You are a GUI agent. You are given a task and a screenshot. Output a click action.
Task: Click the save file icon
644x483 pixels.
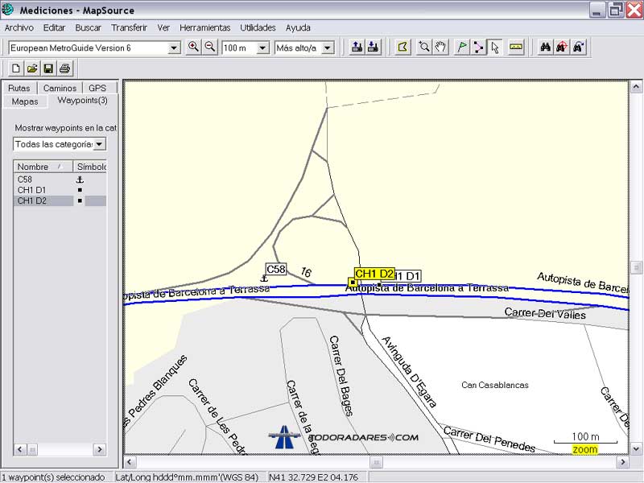[x=48, y=68]
